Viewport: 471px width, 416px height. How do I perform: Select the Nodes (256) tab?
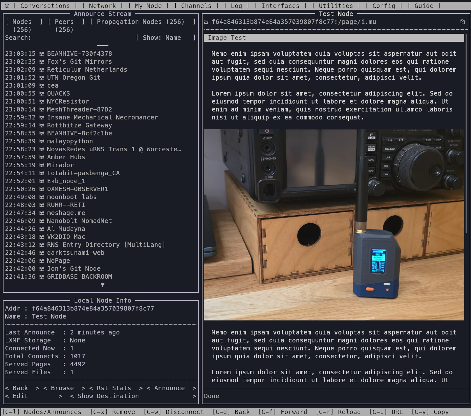pyautogui.click(x=24, y=25)
